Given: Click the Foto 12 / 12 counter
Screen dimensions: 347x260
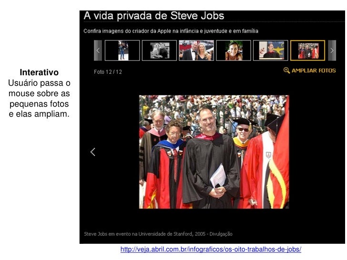Looking at the screenshot, I should [108, 72].
